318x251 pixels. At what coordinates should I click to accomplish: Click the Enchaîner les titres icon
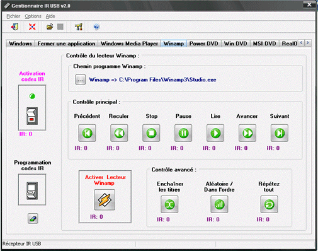click(169, 204)
